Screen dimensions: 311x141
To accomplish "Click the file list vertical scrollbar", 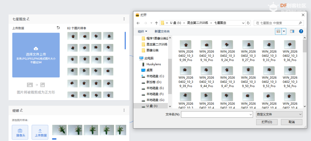I will pyautogui.click(x=305, y=46).
